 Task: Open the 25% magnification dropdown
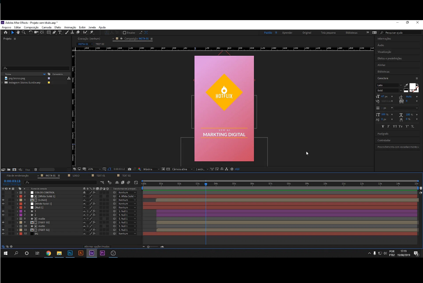[x=94, y=169]
